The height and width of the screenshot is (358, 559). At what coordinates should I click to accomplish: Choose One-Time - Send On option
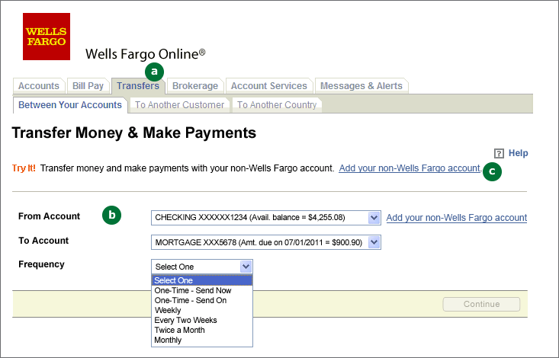click(202, 300)
